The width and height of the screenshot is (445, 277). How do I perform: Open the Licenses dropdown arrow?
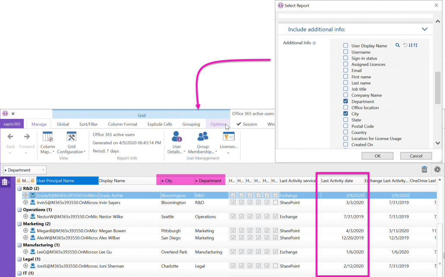228,153
